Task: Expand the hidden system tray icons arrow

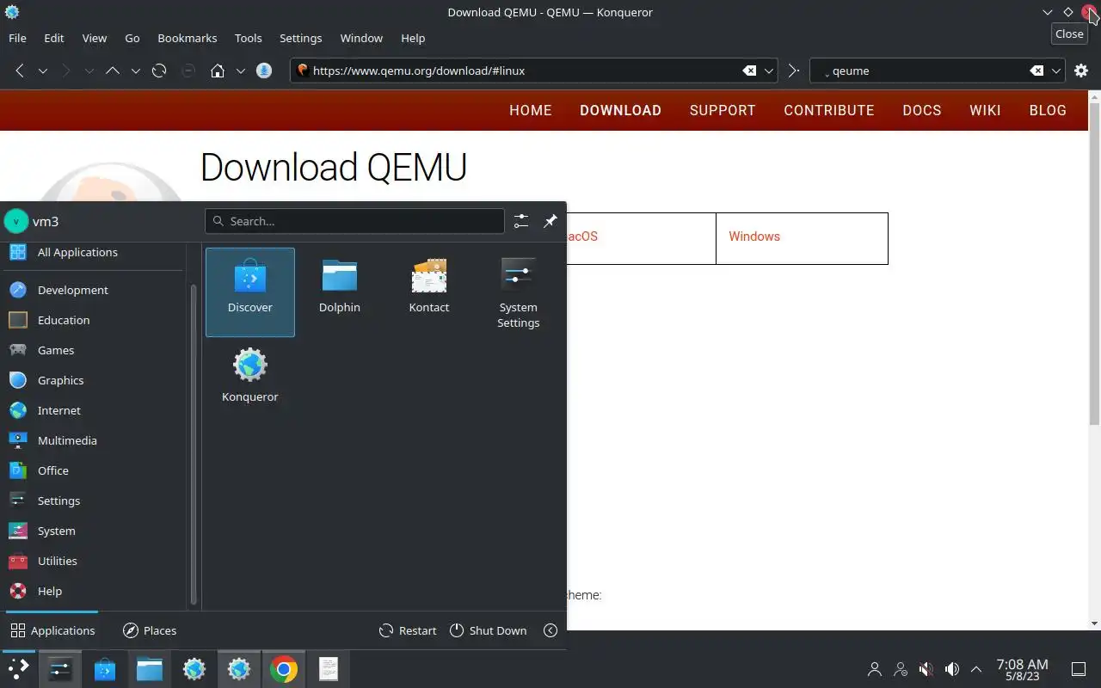Action: (x=976, y=669)
